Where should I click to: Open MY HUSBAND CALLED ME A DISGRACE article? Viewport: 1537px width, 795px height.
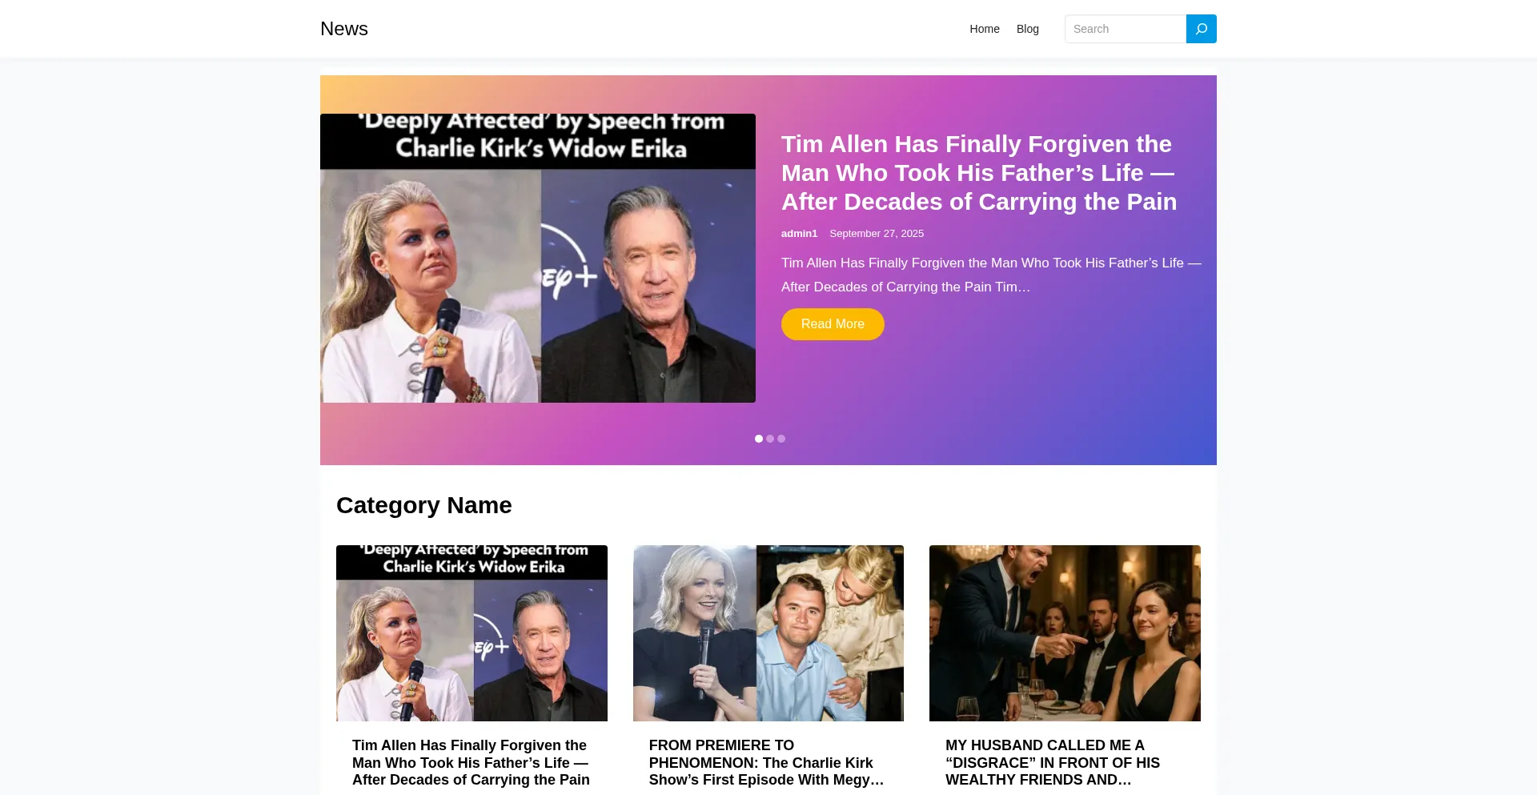(1053, 763)
